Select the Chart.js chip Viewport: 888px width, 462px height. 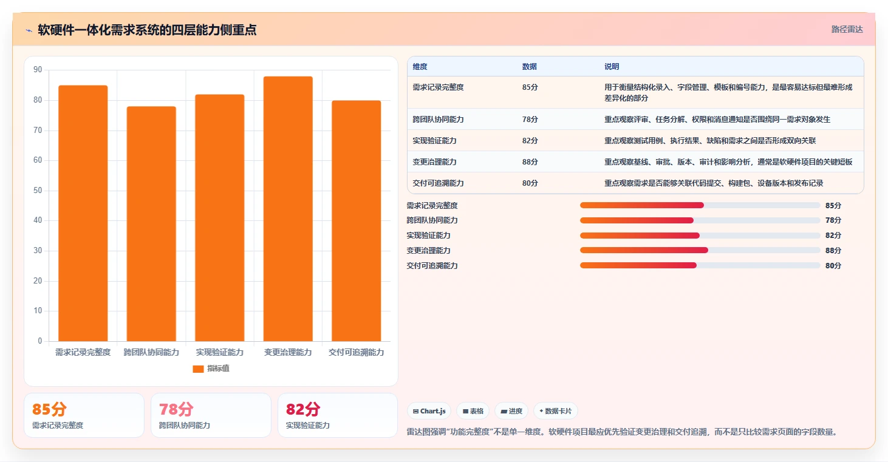(429, 411)
